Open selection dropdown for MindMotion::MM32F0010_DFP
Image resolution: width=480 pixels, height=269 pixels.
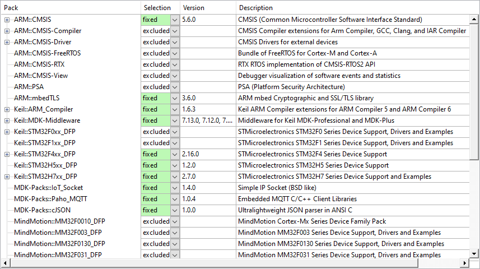tap(175, 221)
